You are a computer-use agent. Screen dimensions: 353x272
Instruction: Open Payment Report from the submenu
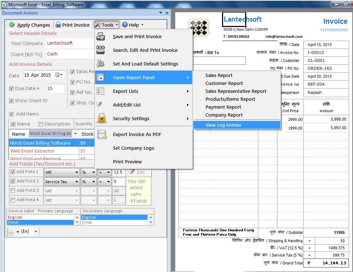point(237,107)
